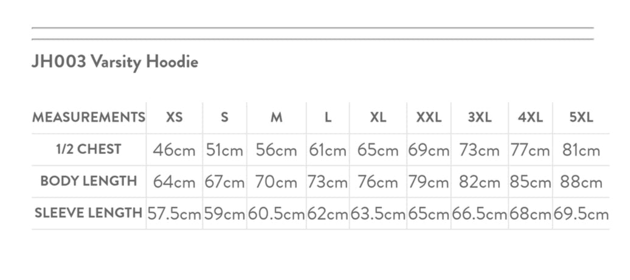
Task: Select the 67cm body length cell
Action: (225, 182)
